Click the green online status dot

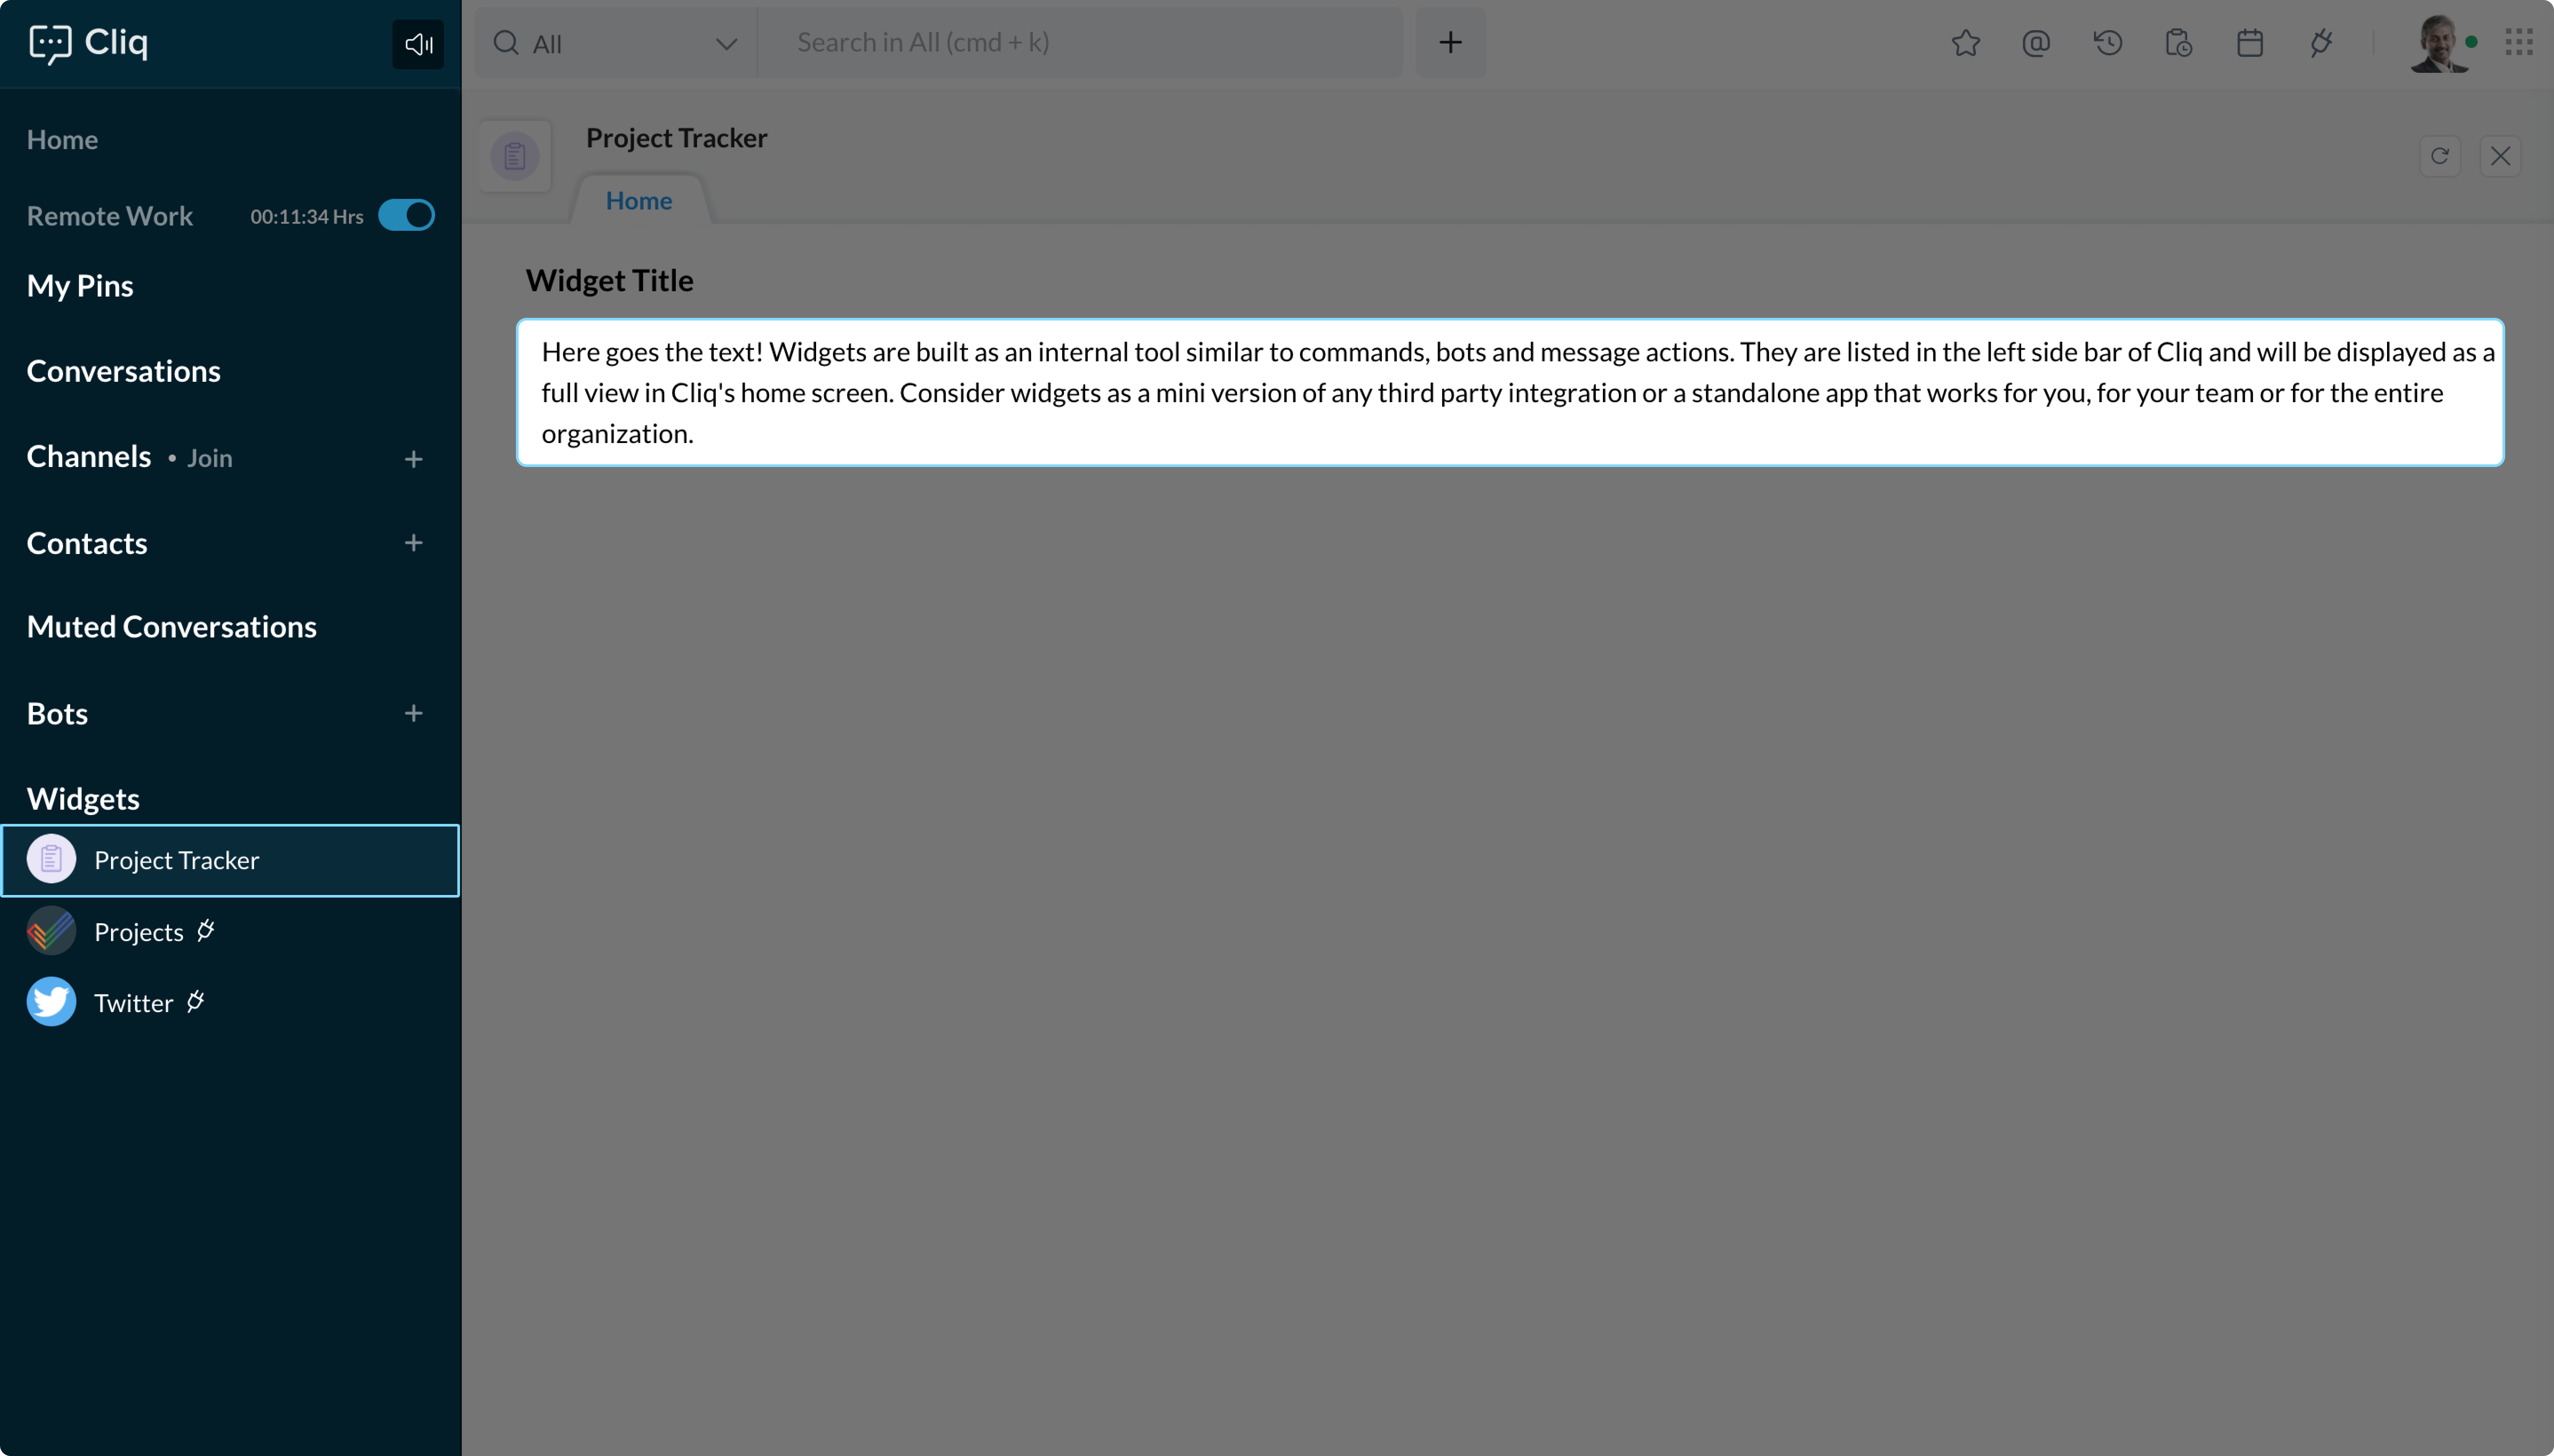pyautogui.click(x=2471, y=42)
